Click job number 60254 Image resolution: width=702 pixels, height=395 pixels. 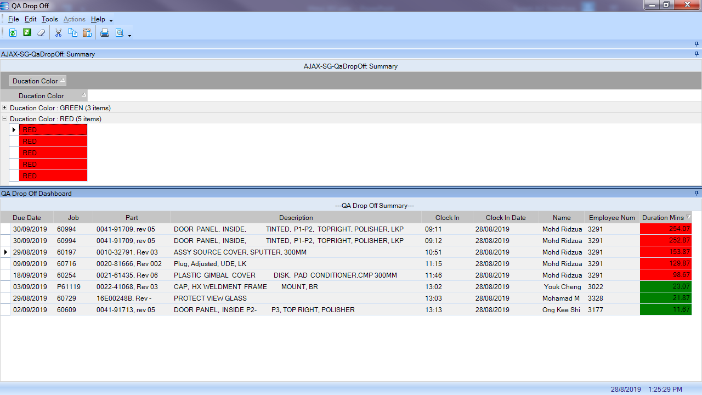pyautogui.click(x=66, y=275)
